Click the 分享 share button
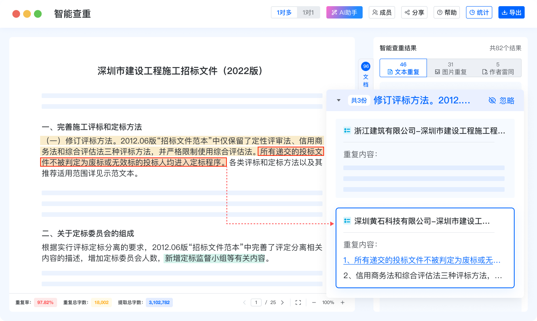537x321 pixels. coord(414,13)
